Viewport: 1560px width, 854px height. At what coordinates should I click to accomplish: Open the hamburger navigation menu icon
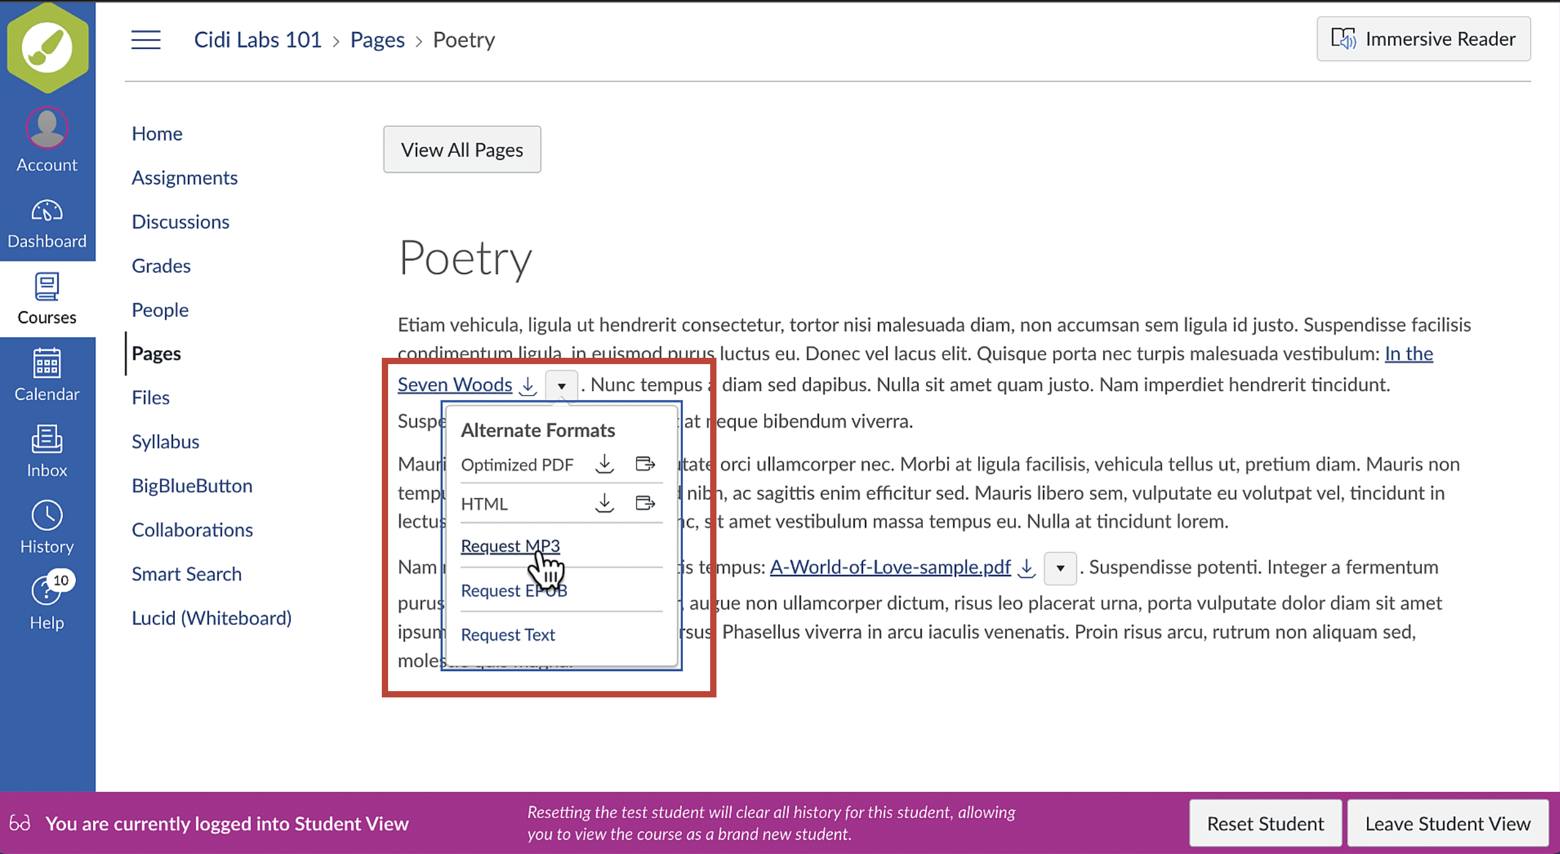click(x=145, y=39)
